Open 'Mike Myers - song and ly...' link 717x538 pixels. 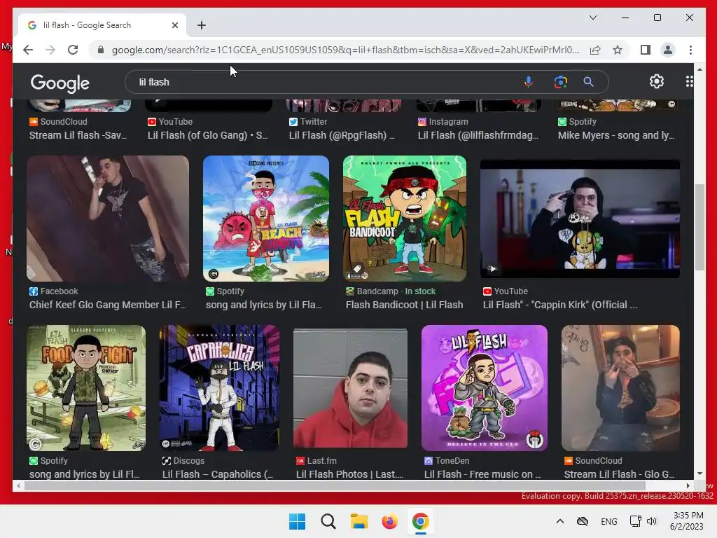point(616,135)
